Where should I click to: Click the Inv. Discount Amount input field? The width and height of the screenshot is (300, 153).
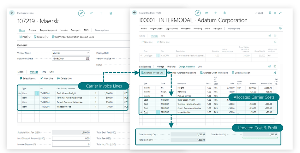coord(71,138)
